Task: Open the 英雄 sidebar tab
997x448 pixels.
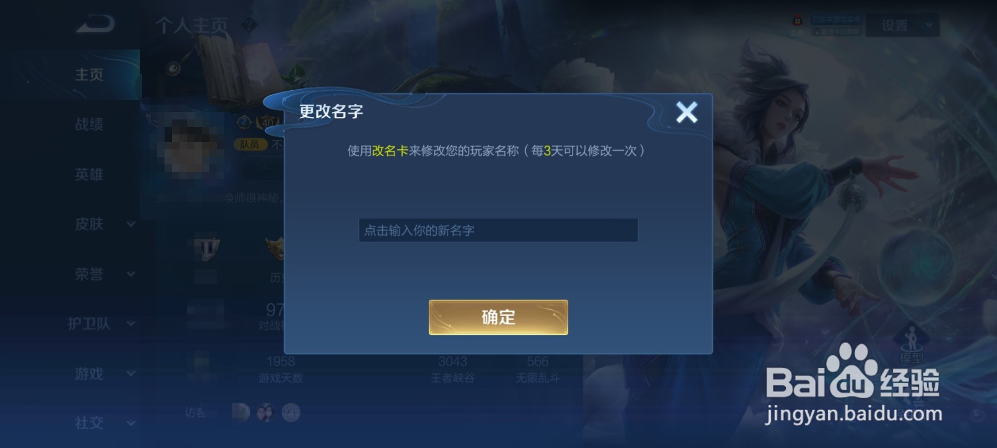Action: coord(88,174)
